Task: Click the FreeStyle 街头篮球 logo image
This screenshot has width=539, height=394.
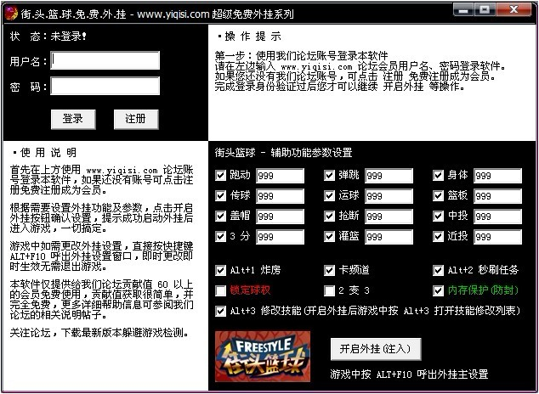Action: pyautogui.click(x=263, y=357)
